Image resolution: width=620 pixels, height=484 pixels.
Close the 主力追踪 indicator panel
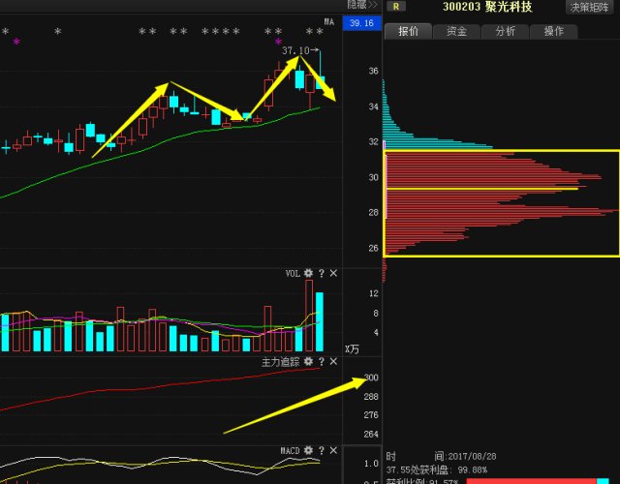333,361
